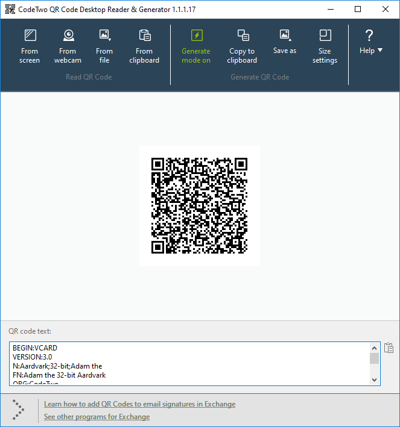Click the line 'FN:Adam the 32-bit Aardvark'
Screen dimensions: 400x427
point(59,375)
